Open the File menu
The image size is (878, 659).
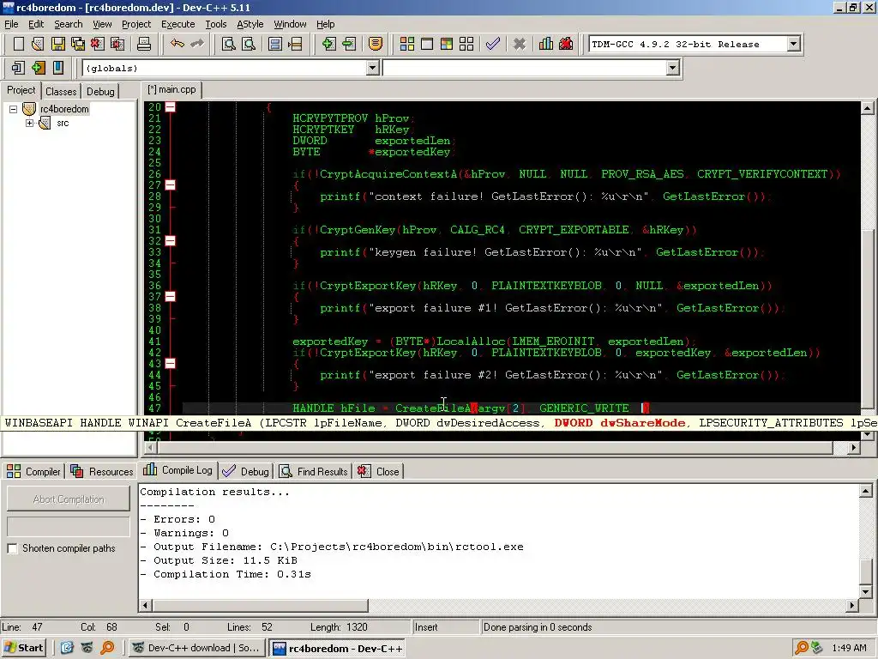[x=11, y=24]
